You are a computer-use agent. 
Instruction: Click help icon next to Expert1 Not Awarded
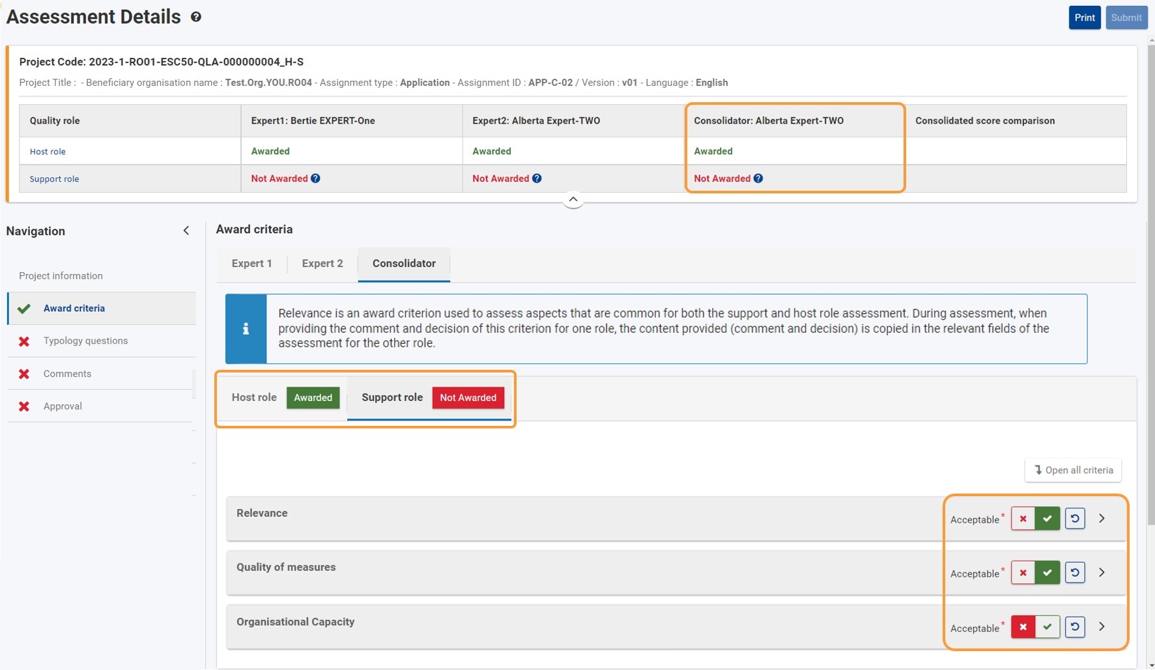(315, 178)
